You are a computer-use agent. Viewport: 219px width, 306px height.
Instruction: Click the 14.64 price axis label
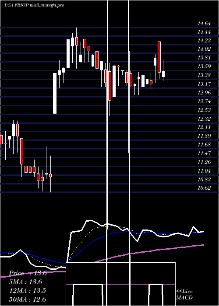pos(204,24)
